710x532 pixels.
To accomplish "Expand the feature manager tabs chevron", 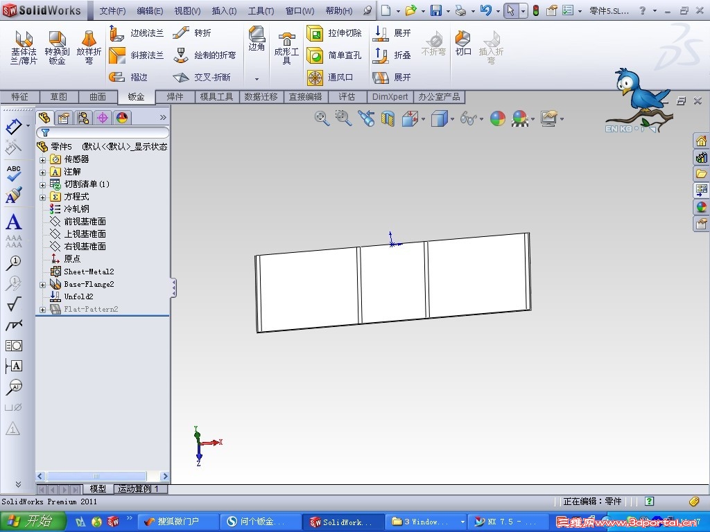I will [163, 118].
